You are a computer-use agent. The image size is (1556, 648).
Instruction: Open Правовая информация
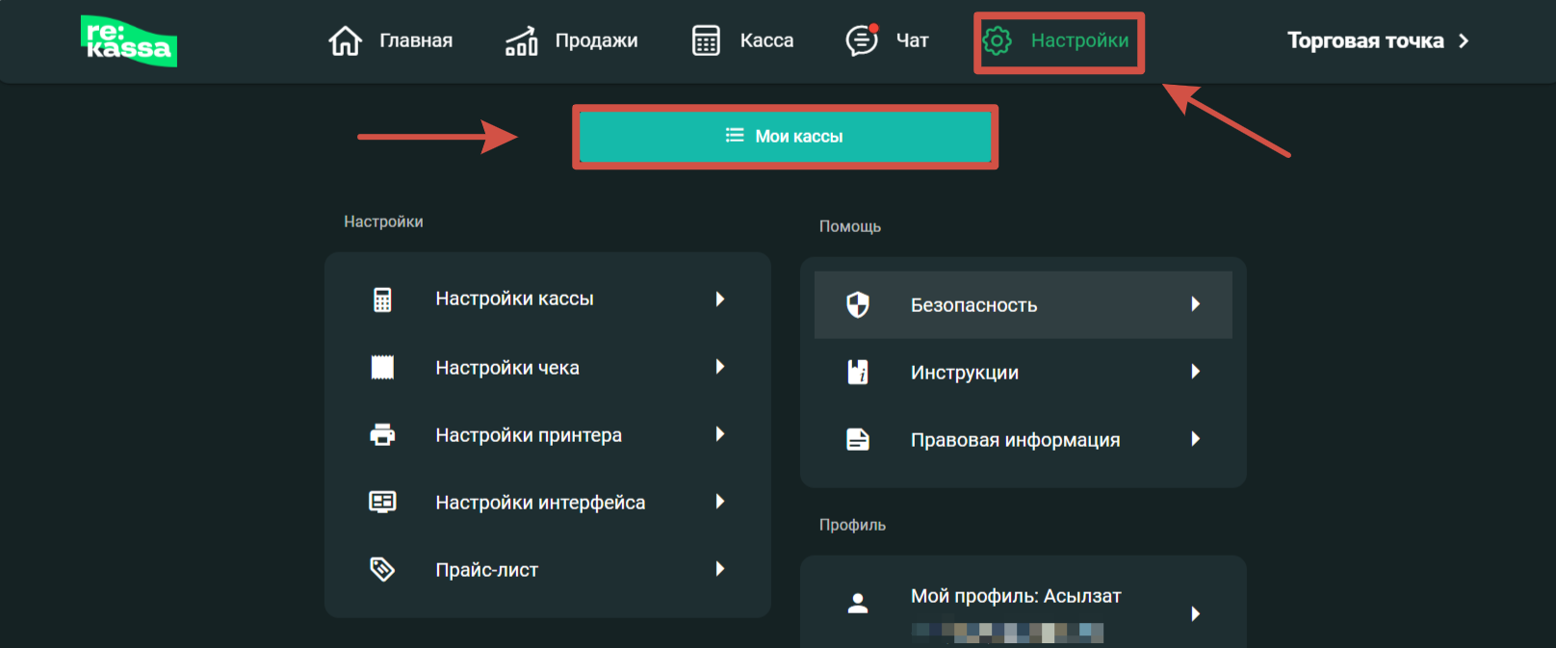coord(1015,440)
